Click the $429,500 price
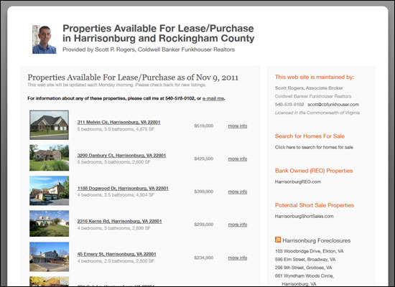 [x=204, y=159]
